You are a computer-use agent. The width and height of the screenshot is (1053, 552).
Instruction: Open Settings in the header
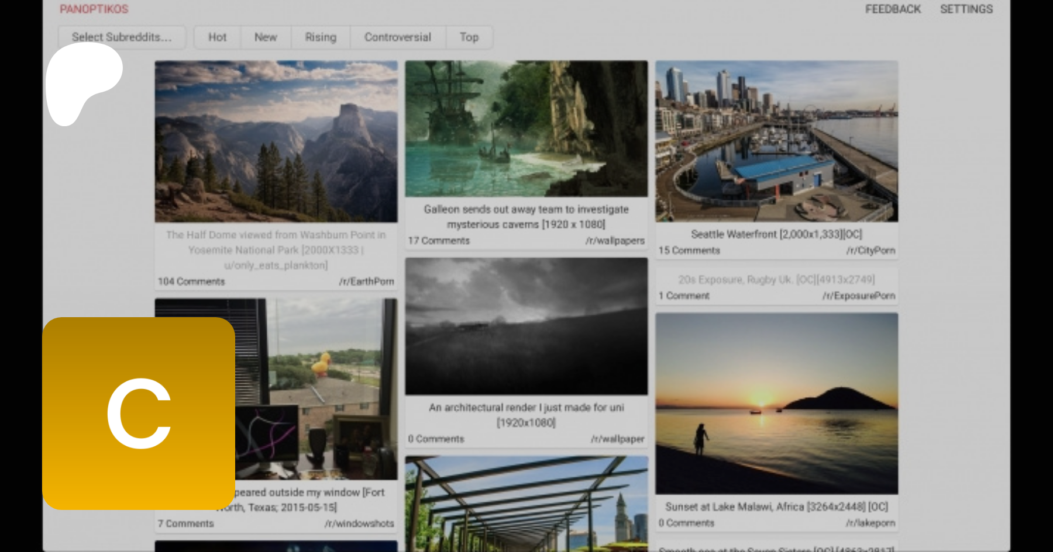(x=966, y=9)
